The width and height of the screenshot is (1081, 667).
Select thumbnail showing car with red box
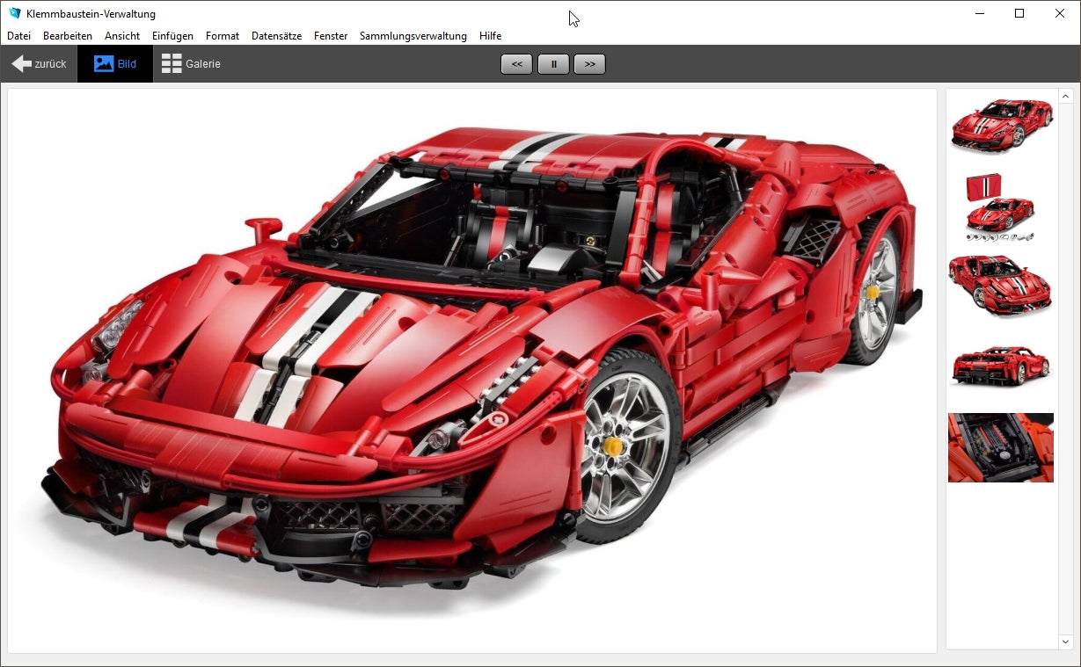1001,207
